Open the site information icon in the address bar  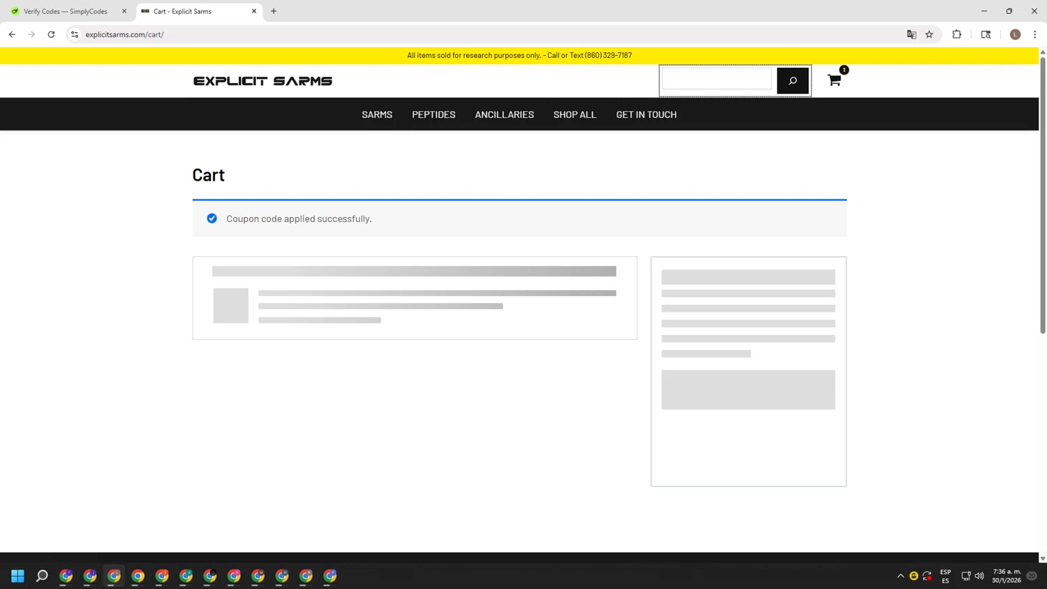point(75,34)
